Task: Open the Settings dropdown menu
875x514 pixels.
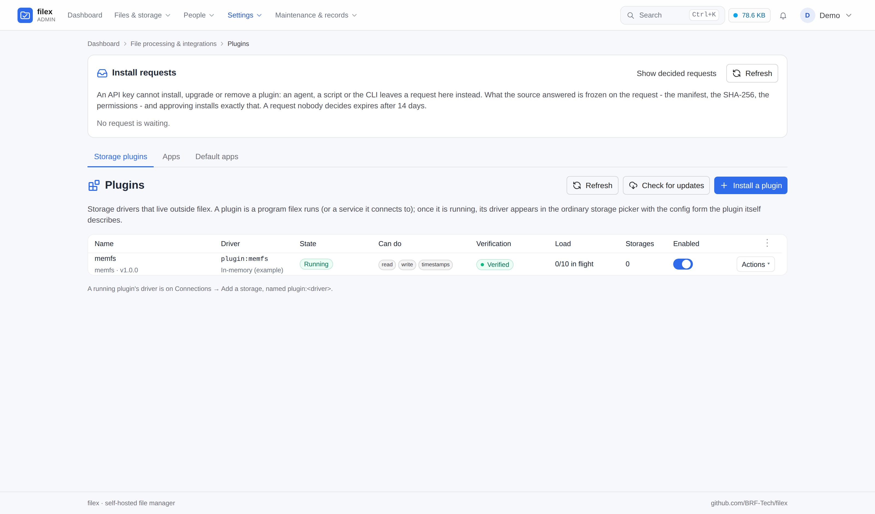Action: [245, 15]
